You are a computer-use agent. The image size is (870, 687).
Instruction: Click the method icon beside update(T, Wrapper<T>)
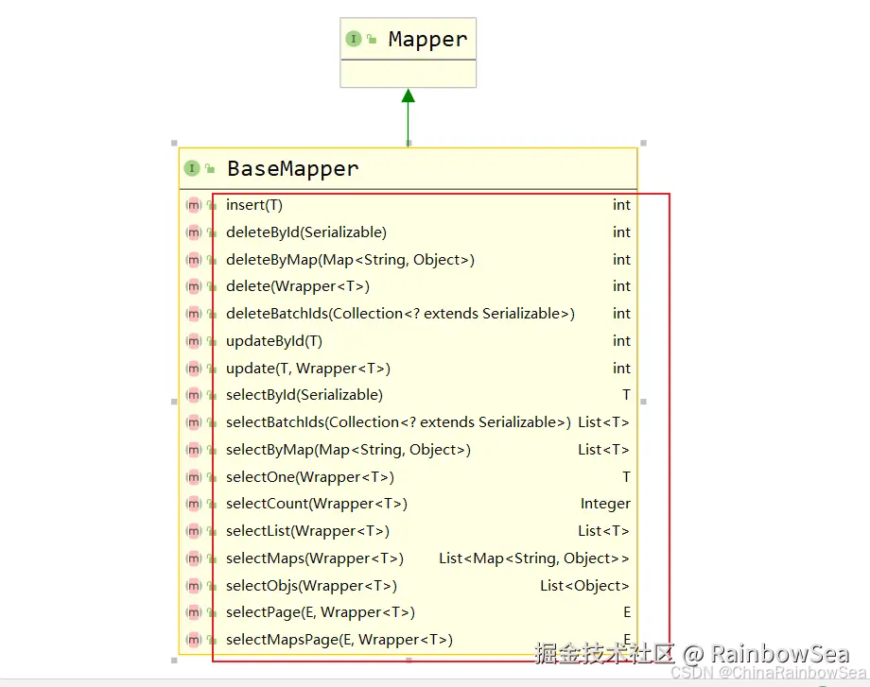tap(193, 369)
